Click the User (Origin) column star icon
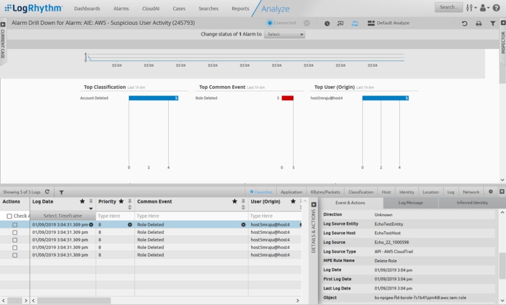The image size is (506, 305). pos(293,201)
